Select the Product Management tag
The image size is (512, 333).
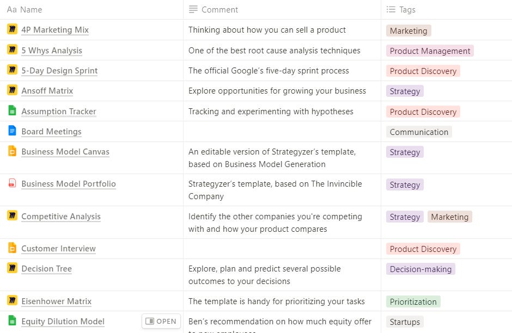pos(430,51)
